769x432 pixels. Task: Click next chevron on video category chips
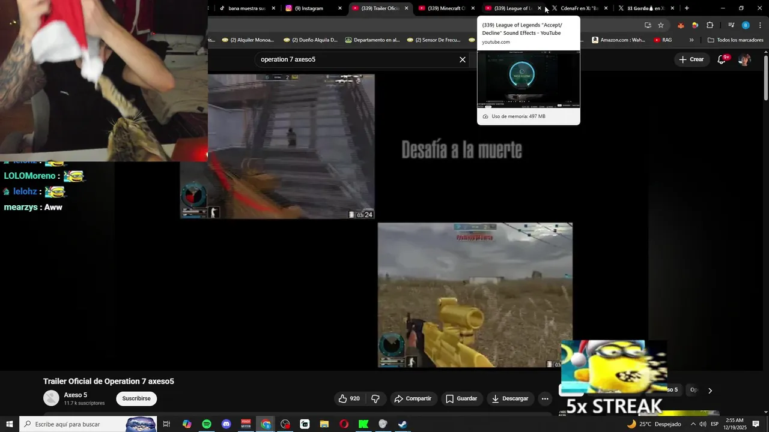click(710, 391)
